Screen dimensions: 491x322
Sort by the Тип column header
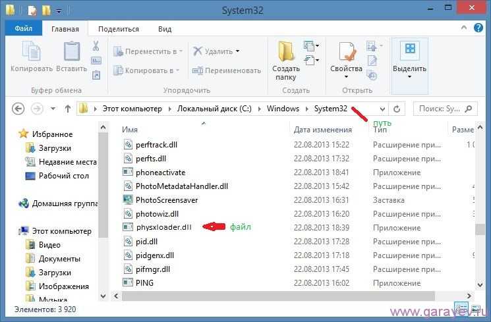pos(380,130)
